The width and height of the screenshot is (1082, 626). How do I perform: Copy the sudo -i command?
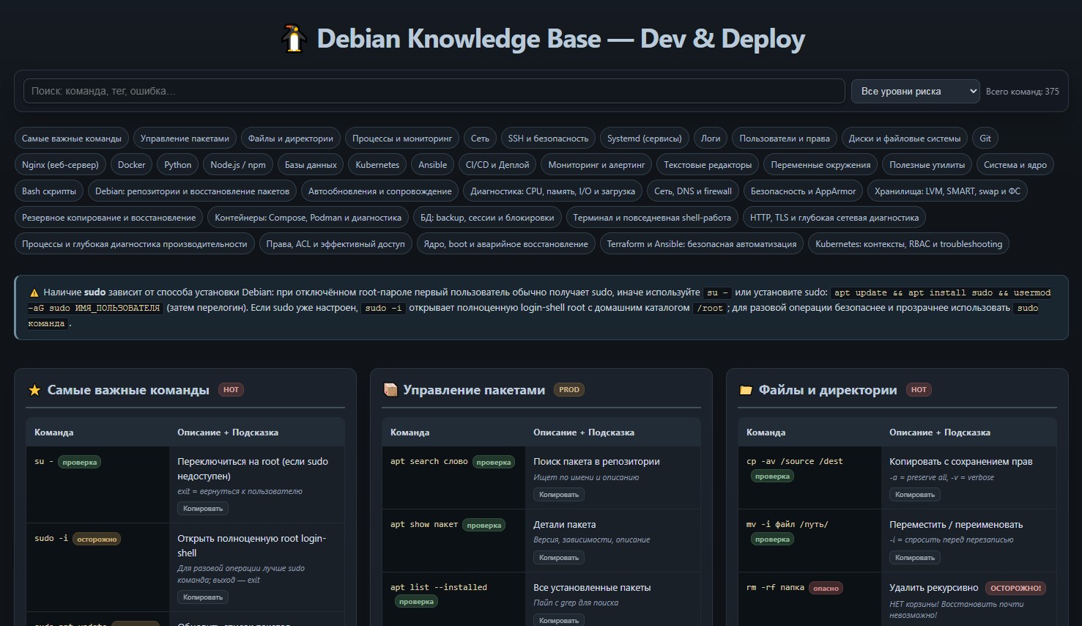click(203, 597)
